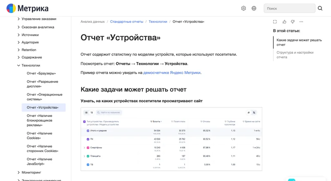Click the thumbs-up like icon

pyautogui.click(x=284, y=22)
